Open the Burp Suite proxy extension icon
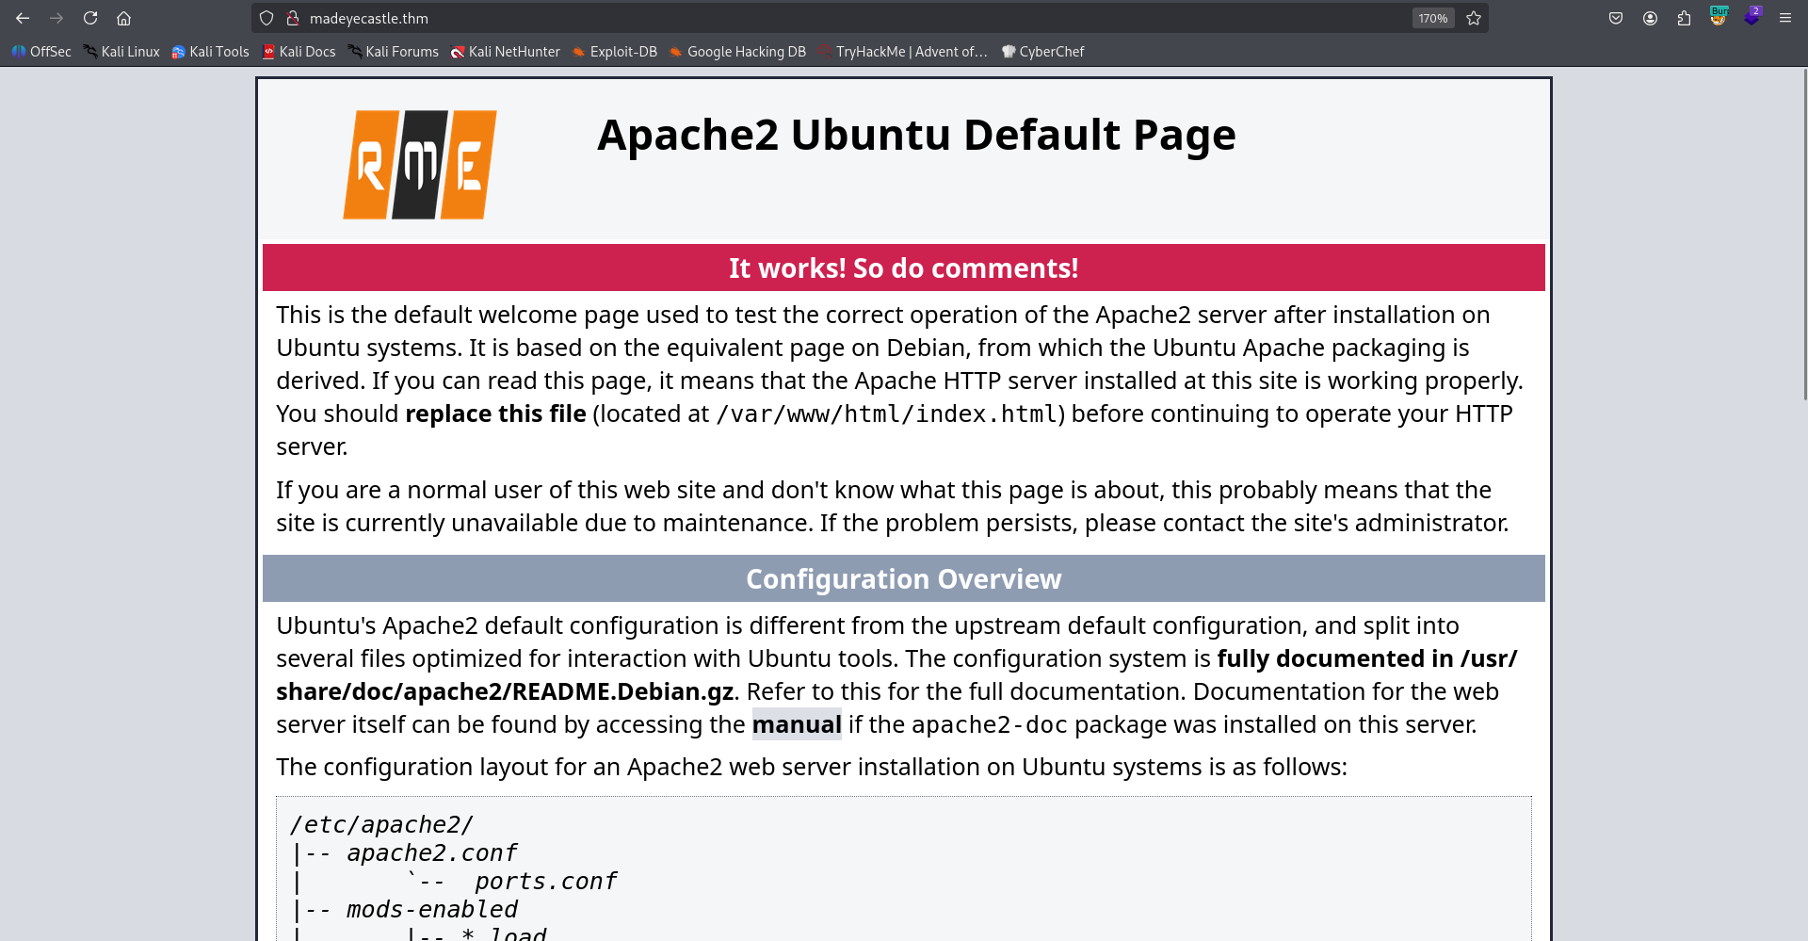The width and height of the screenshot is (1808, 941). pyautogui.click(x=1718, y=18)
